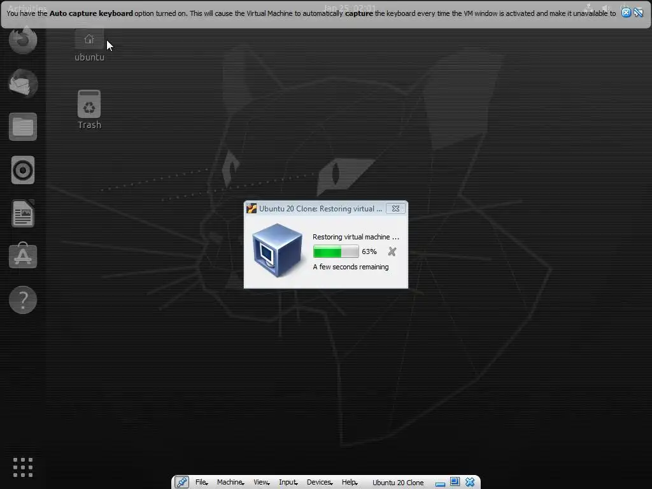Minimize the VM from the mini toolbar
Screen dimensions: 652x489
tap(441, 483)
